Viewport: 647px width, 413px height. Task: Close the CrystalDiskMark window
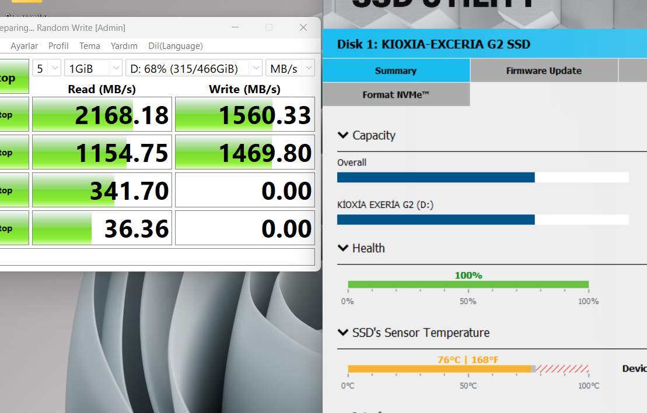click(x=303, y=27)
